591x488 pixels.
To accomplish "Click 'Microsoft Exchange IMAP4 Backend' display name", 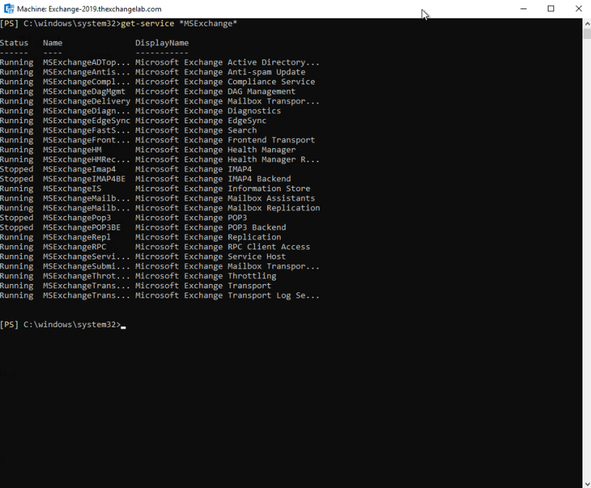I will point(213,179).
